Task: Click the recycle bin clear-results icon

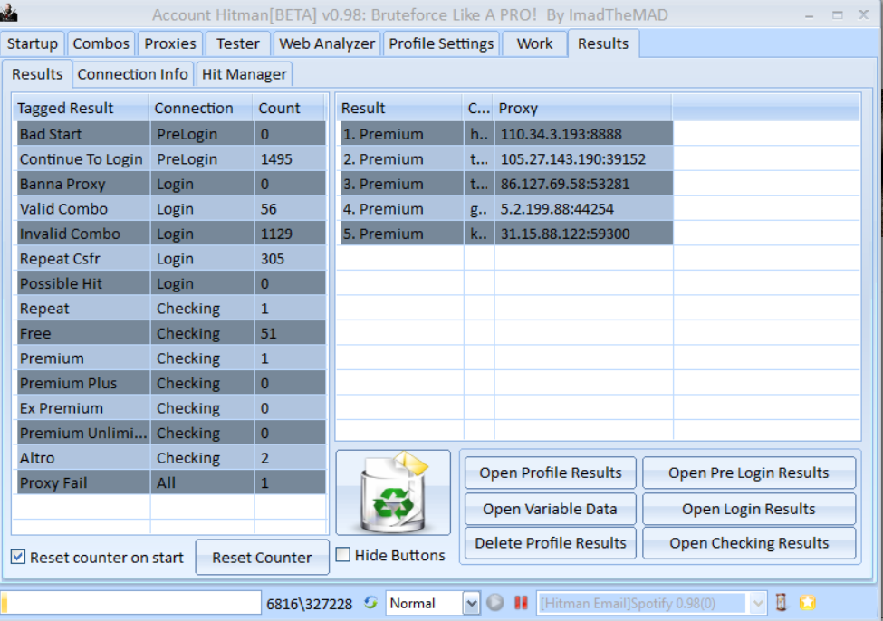Action: pos(393,492)
